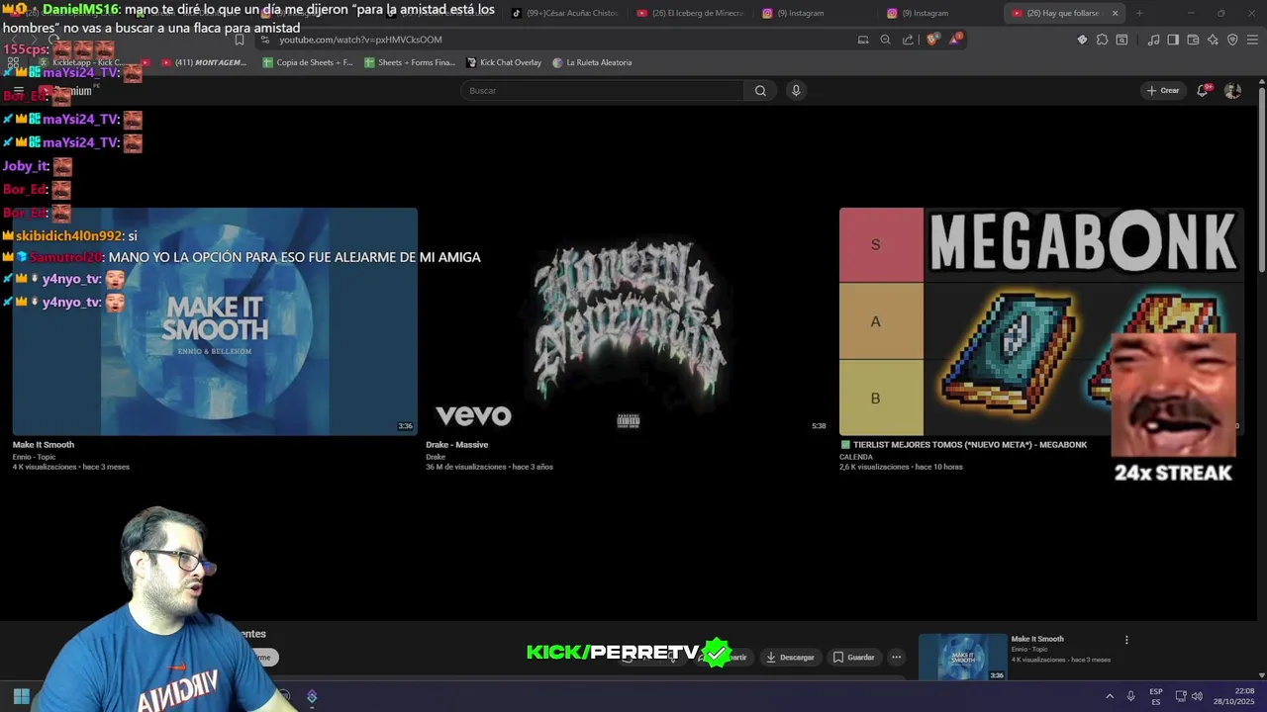Viewport: 1267px width, 712px height.
Task: Share page using address bar share icon
Action: click(x=908, y=40)
